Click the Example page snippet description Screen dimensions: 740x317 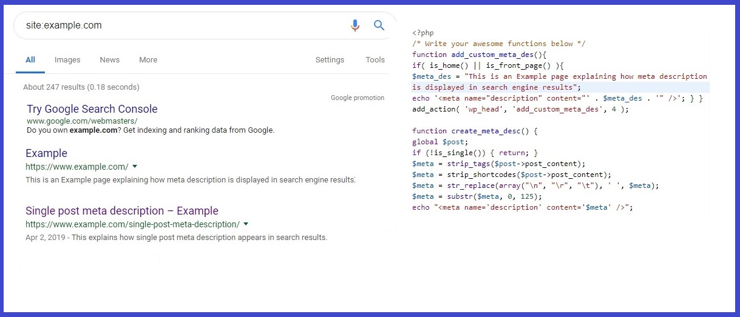191,180
